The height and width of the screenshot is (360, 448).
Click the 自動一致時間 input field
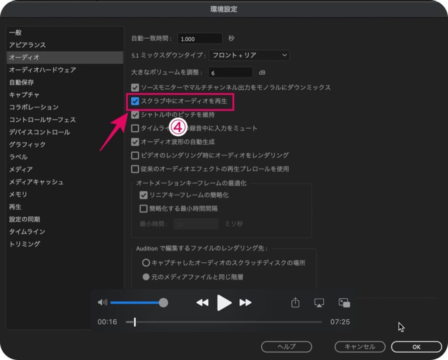[x=199, y=39]
